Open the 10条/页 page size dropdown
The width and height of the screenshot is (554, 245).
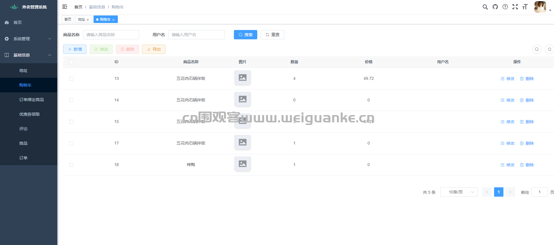tap(459, 192)
